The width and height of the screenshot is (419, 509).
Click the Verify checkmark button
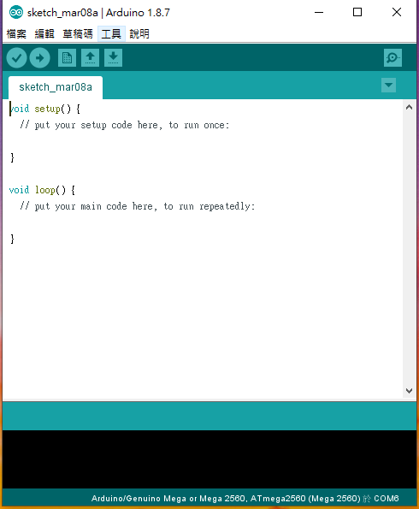pyautogui.click(x=16, y=58)
